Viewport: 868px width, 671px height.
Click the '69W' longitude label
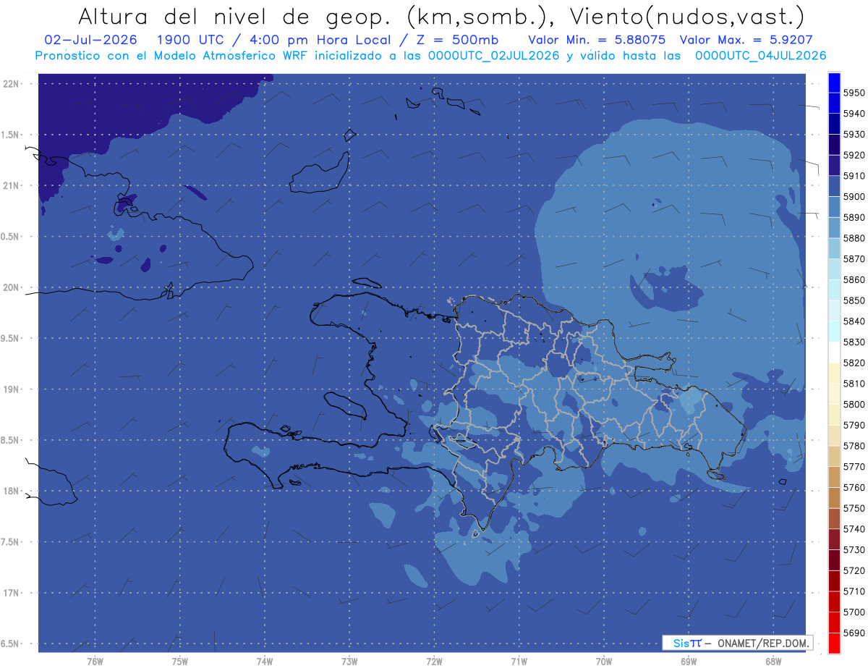click(x=688, y=661)
